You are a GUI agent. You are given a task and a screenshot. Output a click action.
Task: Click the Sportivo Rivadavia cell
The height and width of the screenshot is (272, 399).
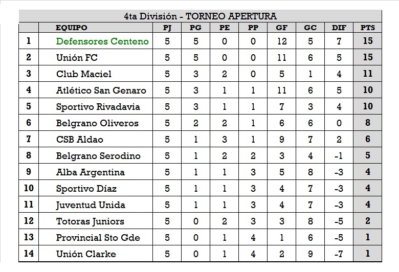point(98,107)
